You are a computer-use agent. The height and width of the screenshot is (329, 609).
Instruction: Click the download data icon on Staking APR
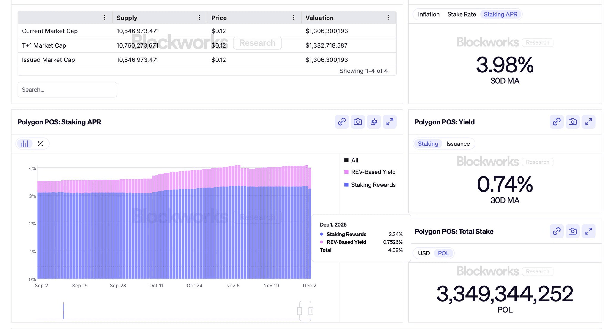pyautogui.click(x=374, y=122)
